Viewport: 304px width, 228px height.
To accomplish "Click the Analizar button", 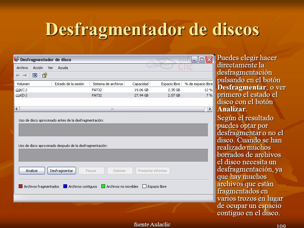I will pyautogui.click(x=32, y=171).
